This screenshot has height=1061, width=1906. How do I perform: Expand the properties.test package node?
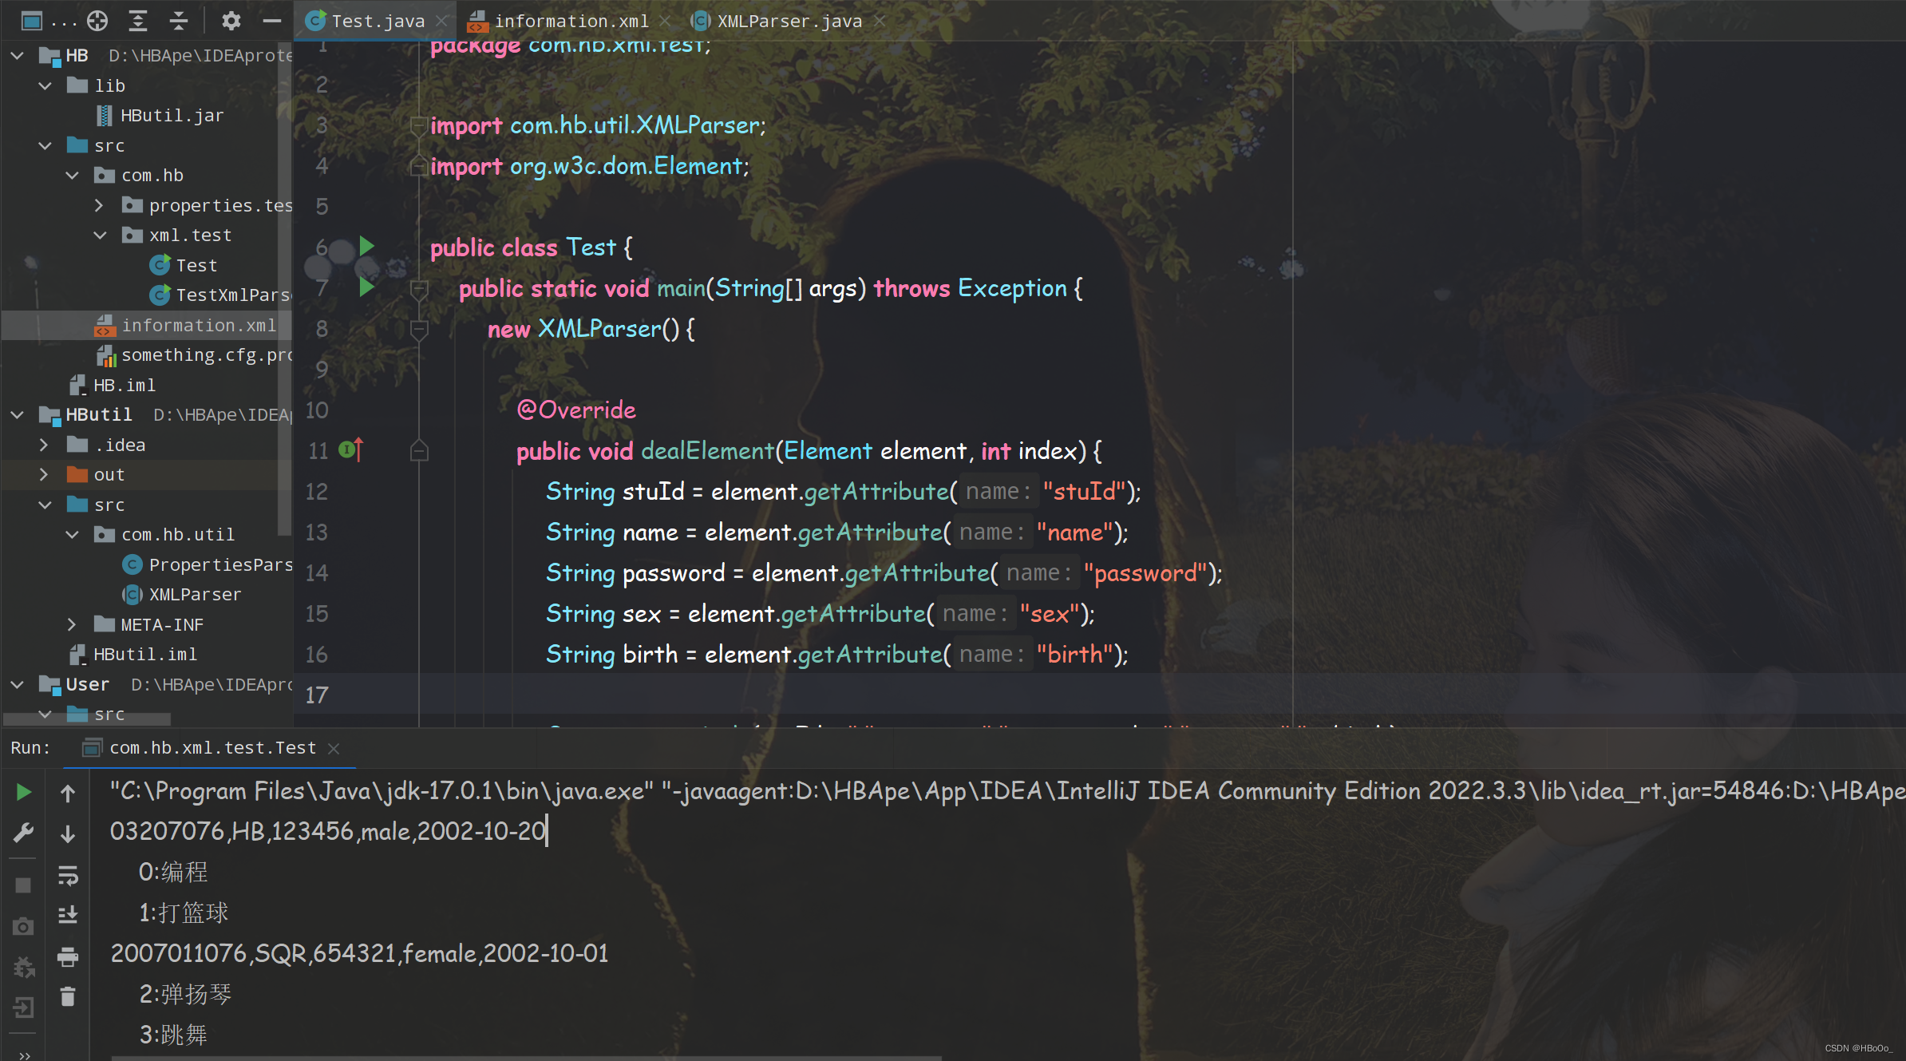coord(99,205)
